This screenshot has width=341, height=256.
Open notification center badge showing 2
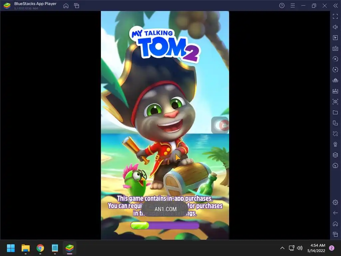tap(332, 248)
